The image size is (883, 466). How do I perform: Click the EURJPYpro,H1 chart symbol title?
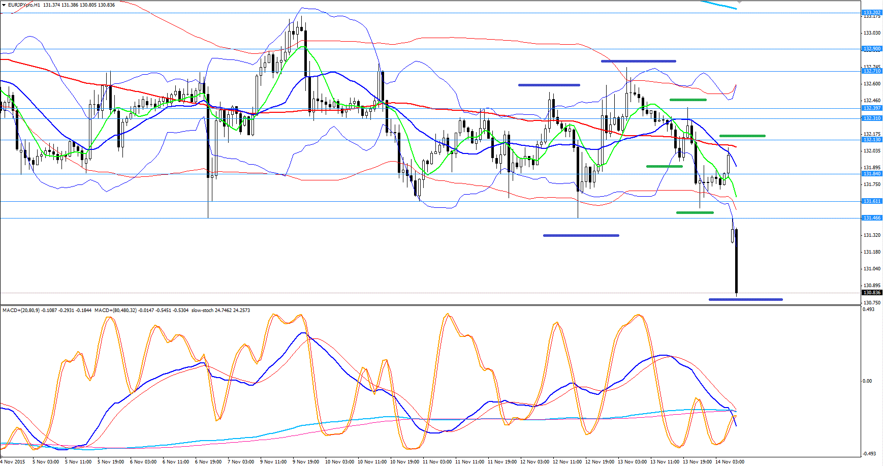coord(23,5)
